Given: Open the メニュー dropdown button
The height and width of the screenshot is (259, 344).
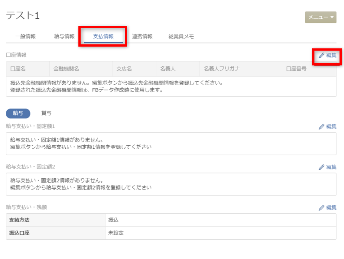Looking at the screenshot, I should [320, 17].
